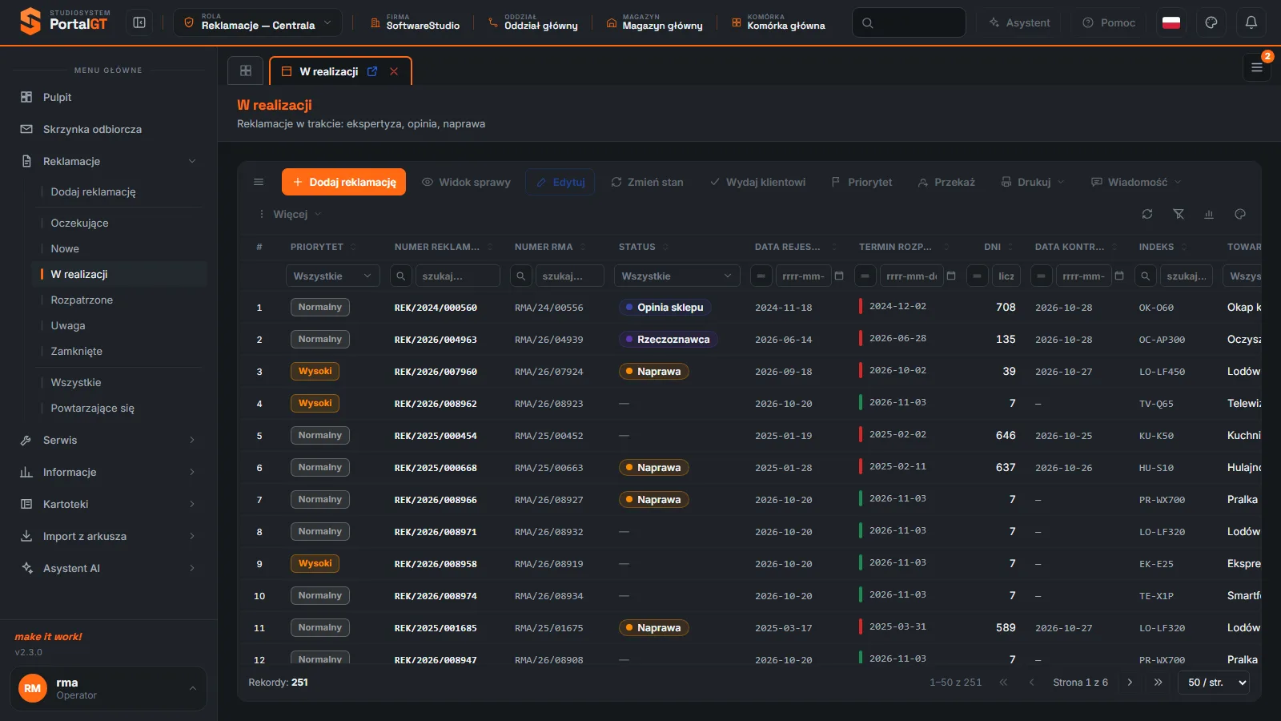Open W realizacji tab in new window
Viewport: 1281px width, 721px height.
(x=372, y=71)
